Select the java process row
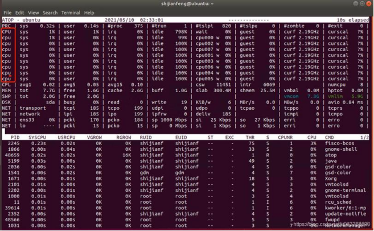Screen dimensions: 374x231 (x=186, y=161)
